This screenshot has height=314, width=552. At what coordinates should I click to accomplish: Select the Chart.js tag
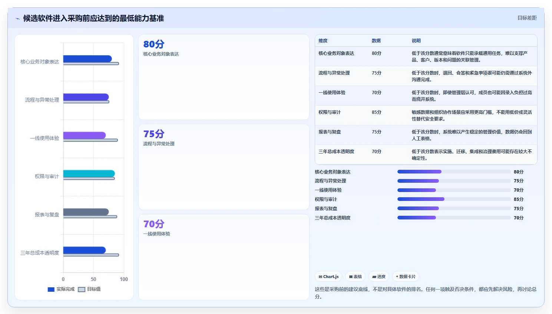point(328,277)
